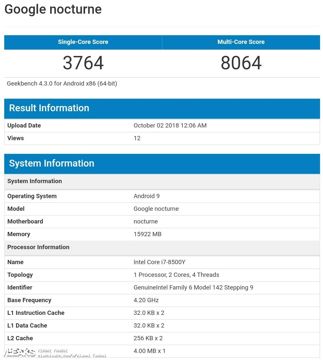The height and width of the screenshot is (363, 323).
Task: Click the Topology row value
Action: (176, 275)
